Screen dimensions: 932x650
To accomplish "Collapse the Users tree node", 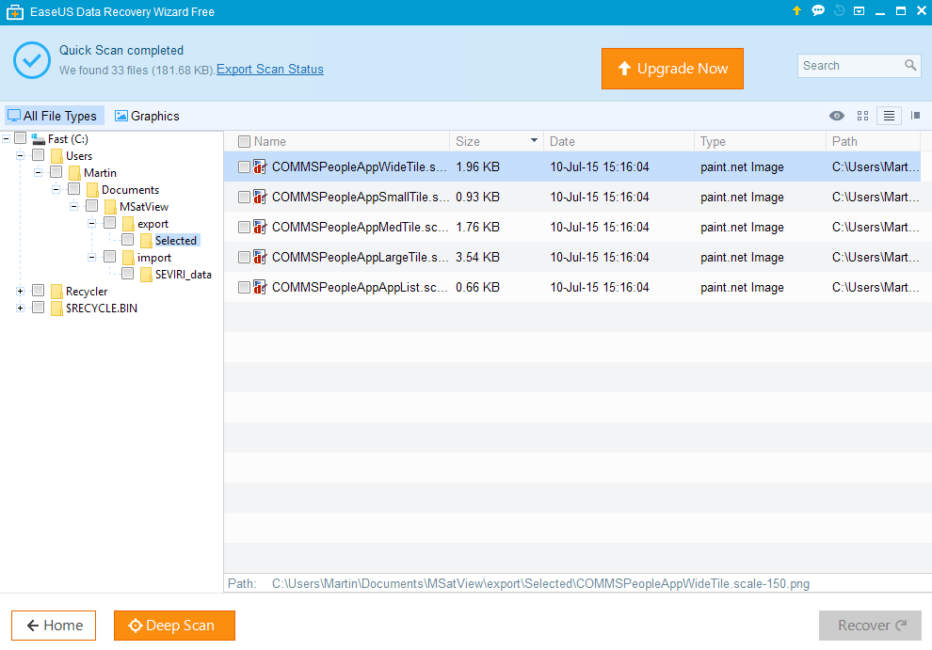I will pos(20,155).
